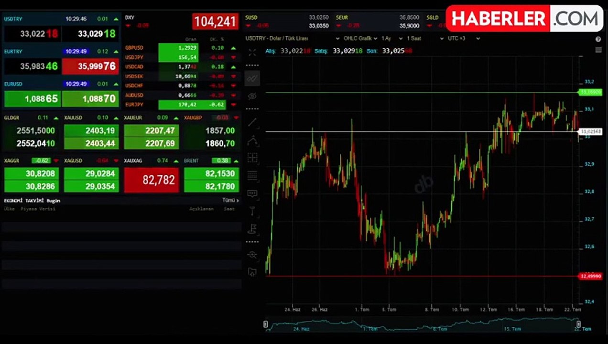This screenshot has width=608, height=344.
Task: Select the multi-point path drawing tool
Action: (x=252, y=140)
